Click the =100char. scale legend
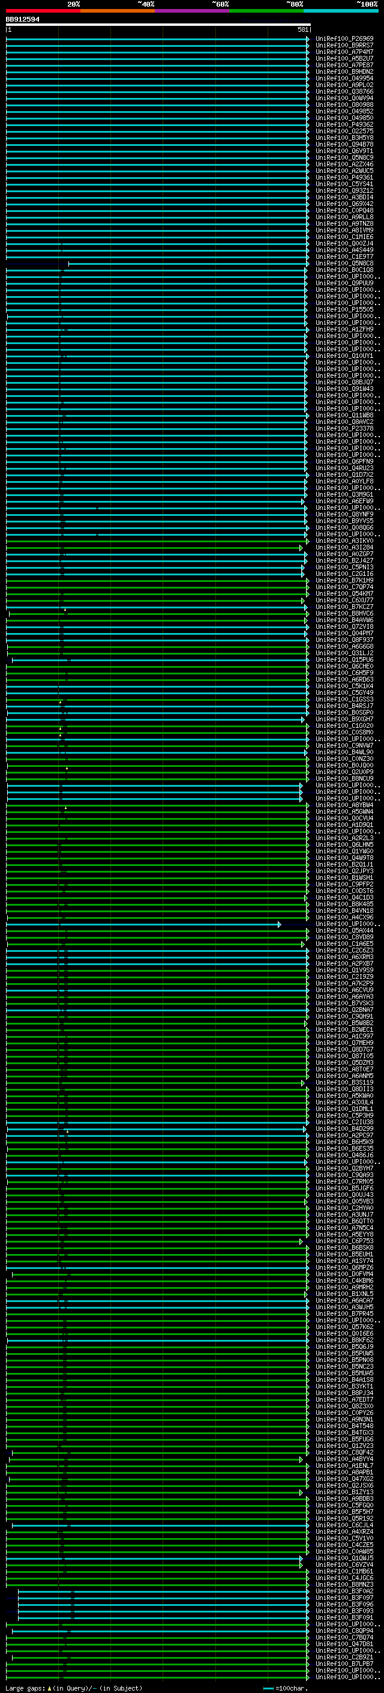Image resolution: width=384 pixels, height=1693 pixels. click(x=286, y=1688)
